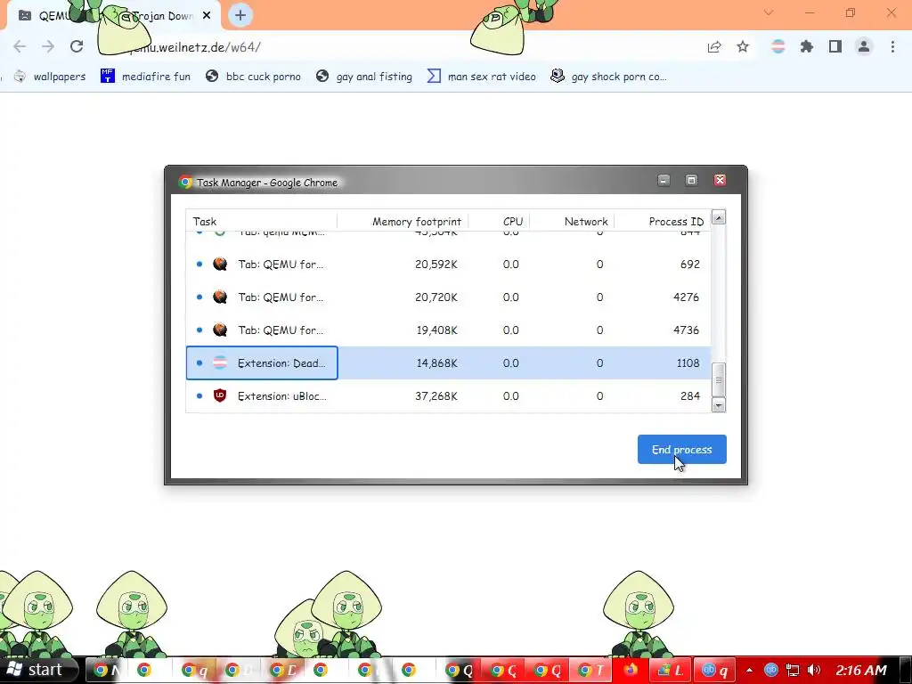Image resolution: width=912 pixels, height=684 pixels.
Task: Open the last taskbar button labeled q
Action: (715, 670)
